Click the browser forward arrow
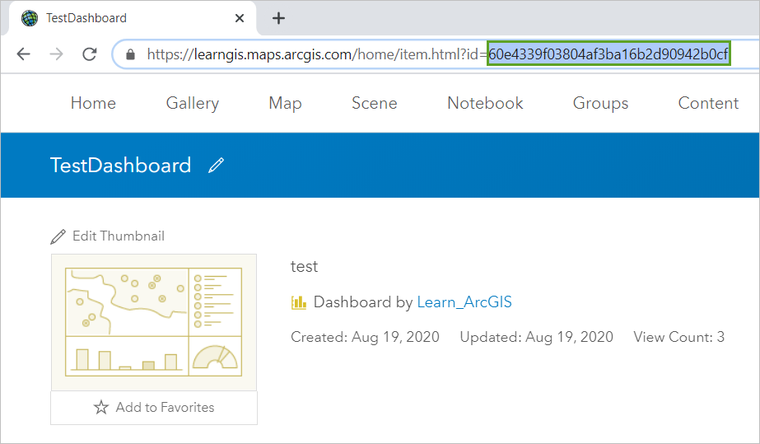Screen dimensions: 760x444 (x=56, y=54)
